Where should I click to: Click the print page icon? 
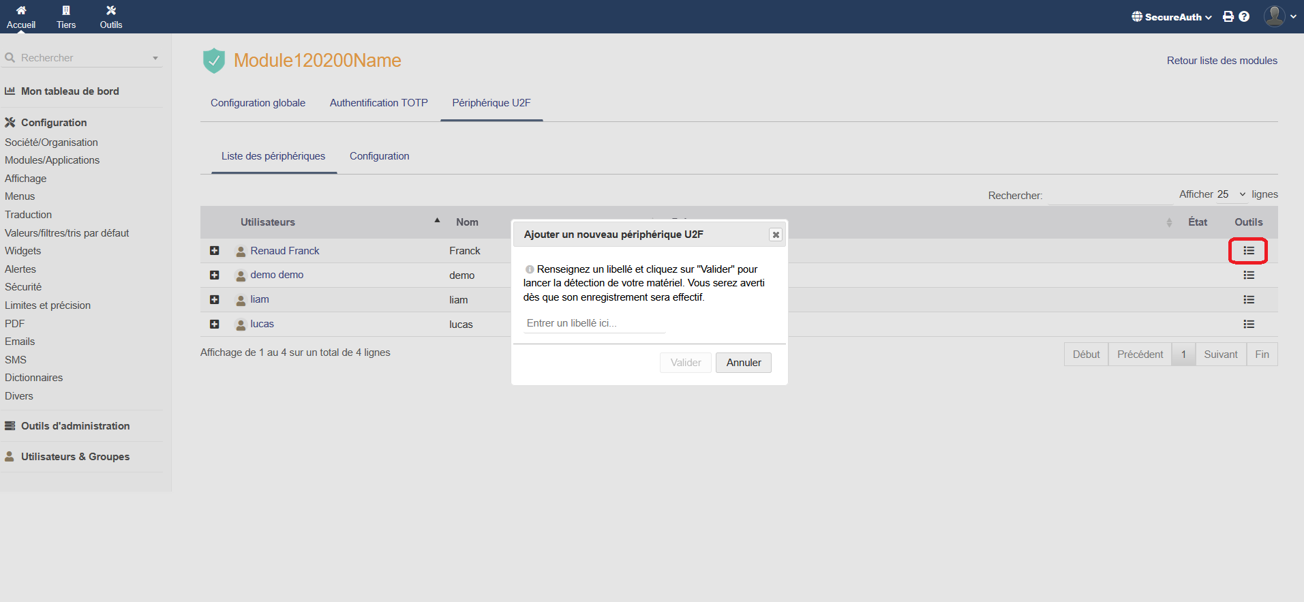click(x=1228, y=17)
